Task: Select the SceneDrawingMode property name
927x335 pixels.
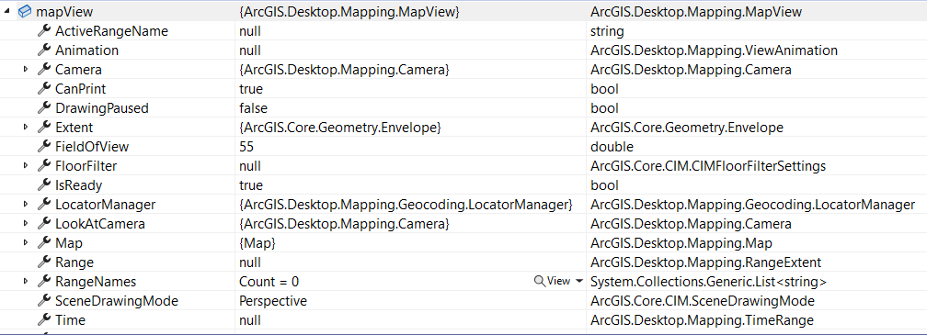Action: click(117, 301)
